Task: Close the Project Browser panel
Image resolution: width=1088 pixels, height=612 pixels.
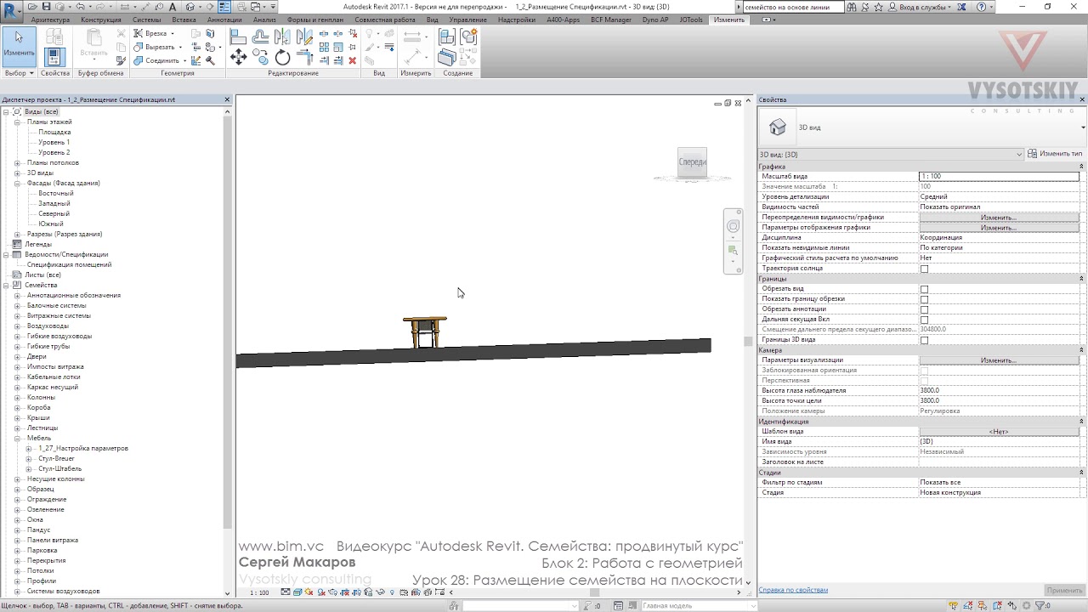Action: (227, 99)
